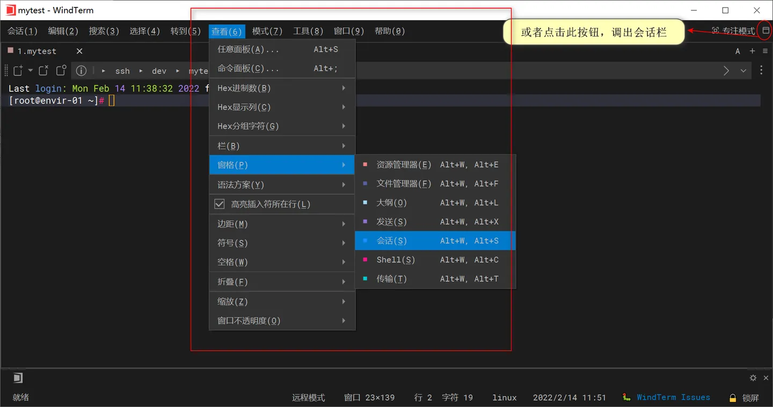Select 大纲(O) outline pane
This screenshot has width=773, height=407.
[435, 203]
